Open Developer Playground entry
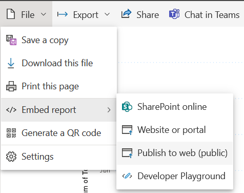244x193 pixels. [175, 176]
